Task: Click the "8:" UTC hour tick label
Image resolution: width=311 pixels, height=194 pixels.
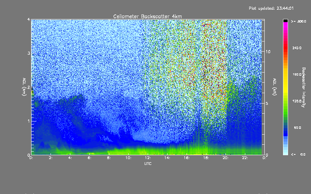Action: [x=109, y=158]
